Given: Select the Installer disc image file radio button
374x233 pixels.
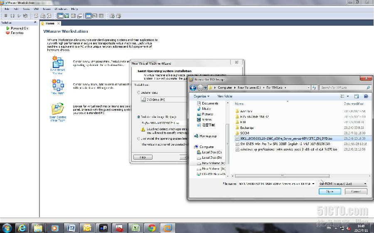Looking at the screenshot, I should [138, 117].
